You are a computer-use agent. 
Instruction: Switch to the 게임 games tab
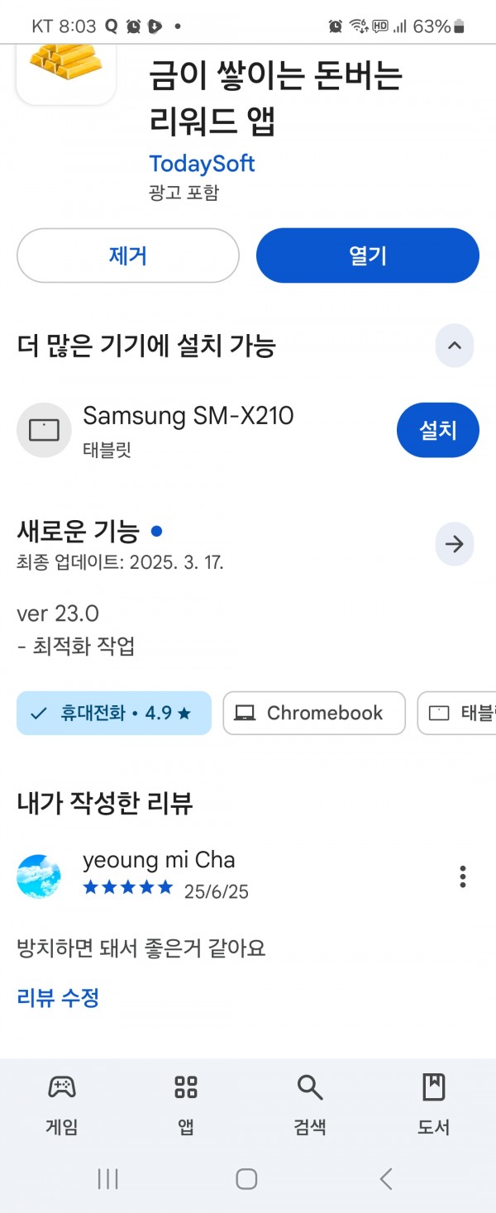[x=62, y=1105]
